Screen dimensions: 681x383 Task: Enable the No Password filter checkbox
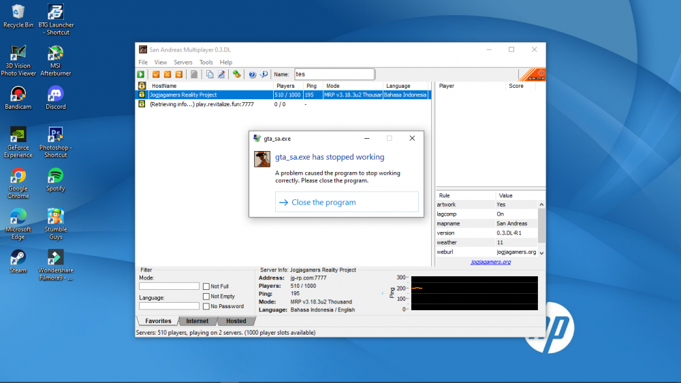206,306
